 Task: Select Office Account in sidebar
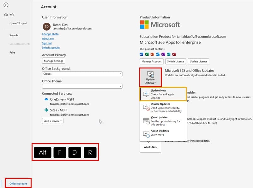point(18,184)
